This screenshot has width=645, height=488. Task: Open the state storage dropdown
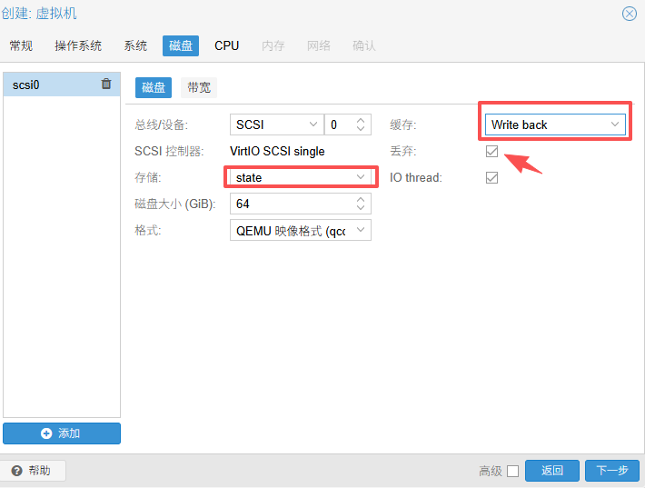point(361,177)
